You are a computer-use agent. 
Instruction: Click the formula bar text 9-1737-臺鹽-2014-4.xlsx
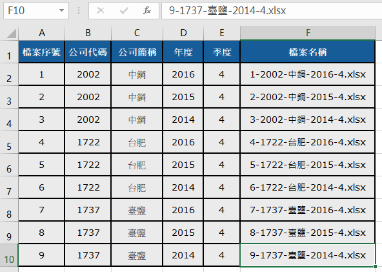pyautogui.click(x=227, y=10)
